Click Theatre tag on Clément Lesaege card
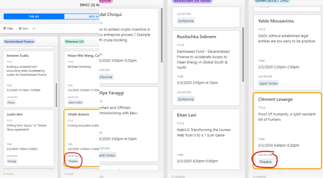This screenshot has height=178, width=323. [x=265, y=162]
